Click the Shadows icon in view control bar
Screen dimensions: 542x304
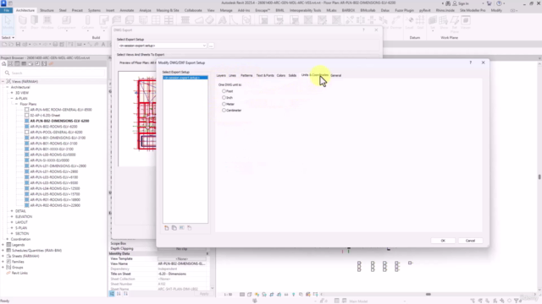[264, 295]
